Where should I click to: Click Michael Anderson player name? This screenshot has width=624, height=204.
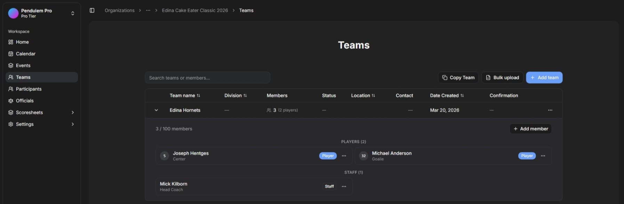(x=392, y=153)
